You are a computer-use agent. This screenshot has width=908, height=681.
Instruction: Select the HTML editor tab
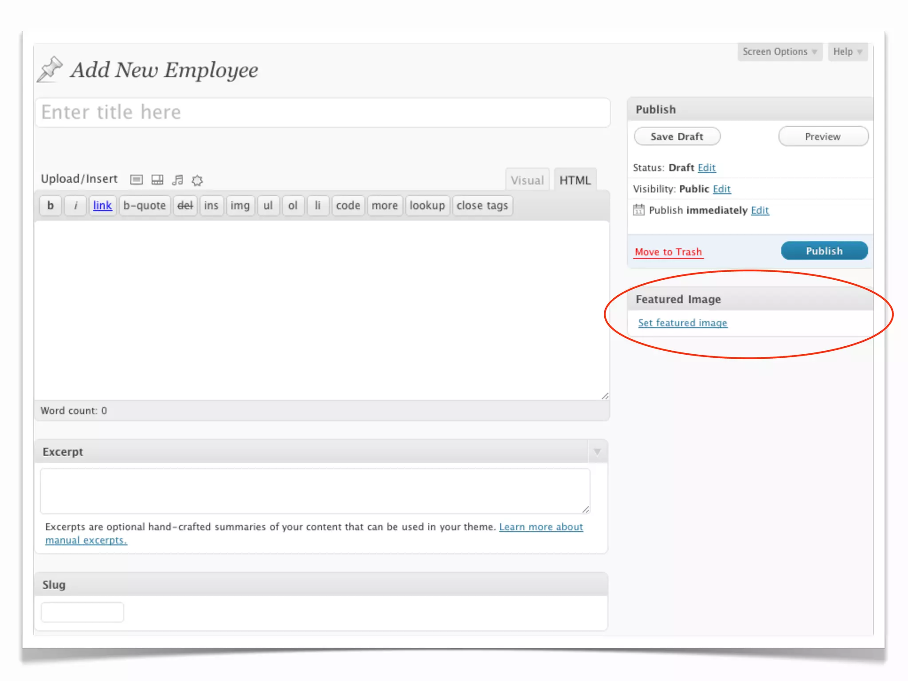[x=575, y=180]
